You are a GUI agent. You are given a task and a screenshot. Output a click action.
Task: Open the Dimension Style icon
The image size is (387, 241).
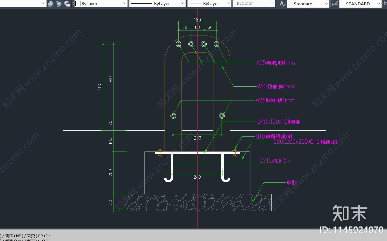(x=335, y=4)
